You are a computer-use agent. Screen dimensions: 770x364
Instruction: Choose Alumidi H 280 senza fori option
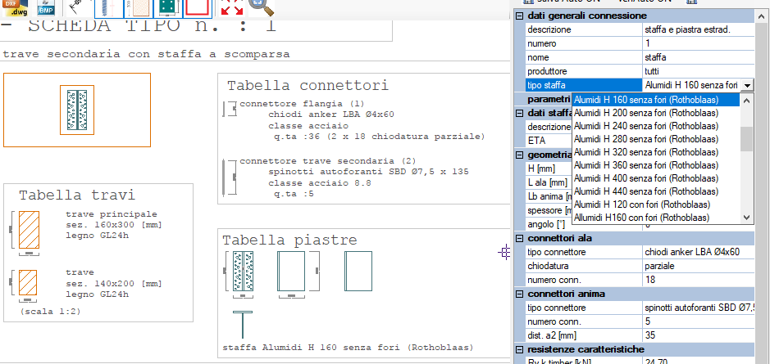point(656,139)
